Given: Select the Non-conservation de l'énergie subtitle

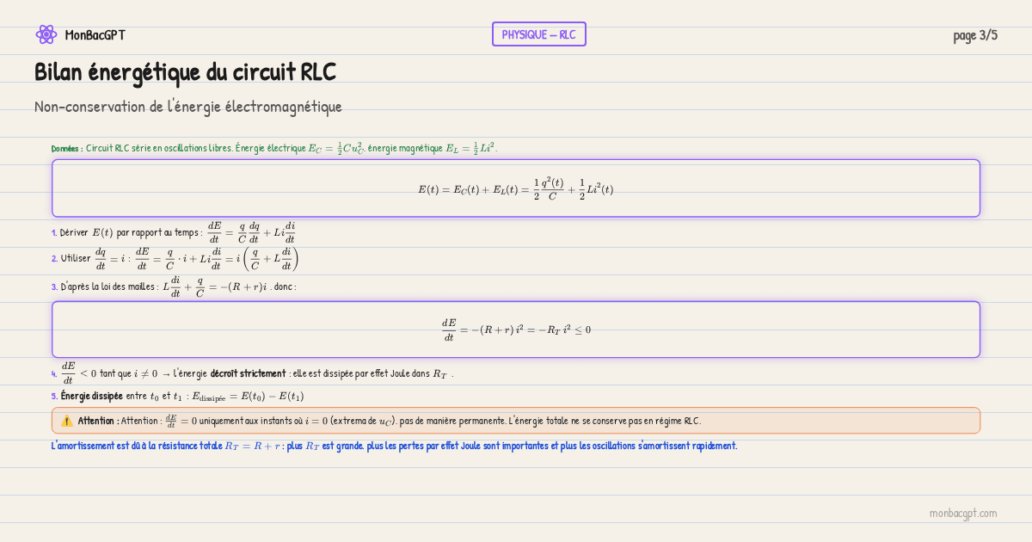Looking at the screenshot, I should [x=187, y=107].
